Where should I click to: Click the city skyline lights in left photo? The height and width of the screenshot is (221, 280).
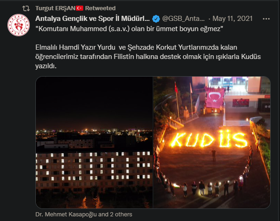94,132
